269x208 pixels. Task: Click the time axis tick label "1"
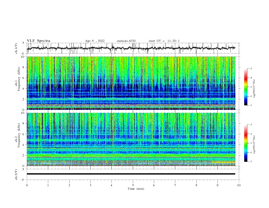click(48, 185)
